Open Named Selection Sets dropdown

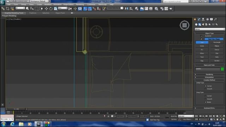pos(115,8)
